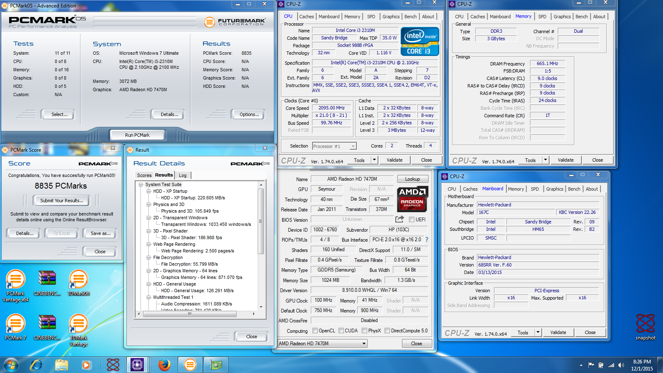663x373 pixels.
Task: Open Firefox from the taskbar
Action: click(165, 365)
